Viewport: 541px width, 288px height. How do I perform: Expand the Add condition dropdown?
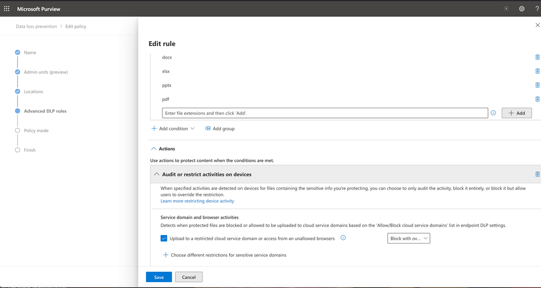tap(173, 129)
